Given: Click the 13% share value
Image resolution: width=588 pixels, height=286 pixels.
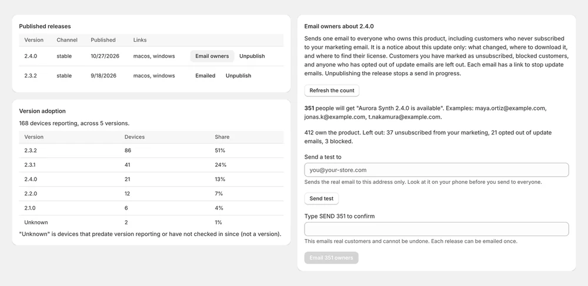Looking at the screenshot, I should click(220, 179).
